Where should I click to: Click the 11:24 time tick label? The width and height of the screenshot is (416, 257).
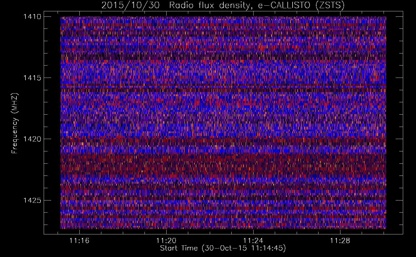tap(253, 241)
